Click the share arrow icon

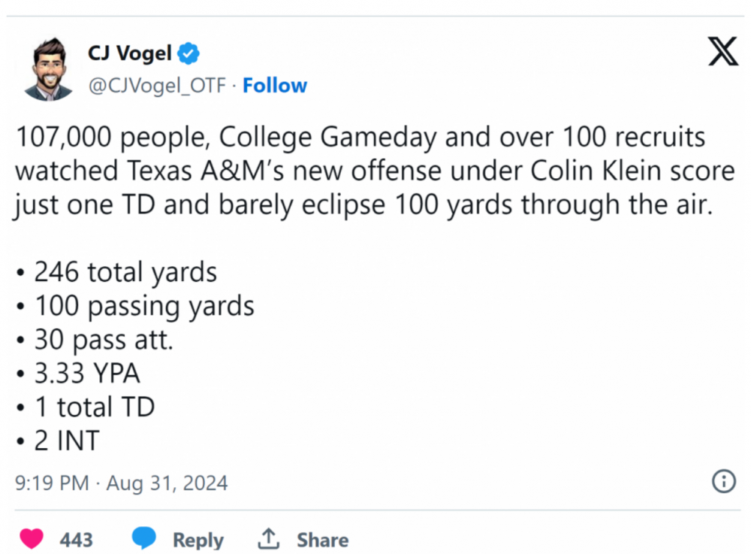click(x=268, y=538)
